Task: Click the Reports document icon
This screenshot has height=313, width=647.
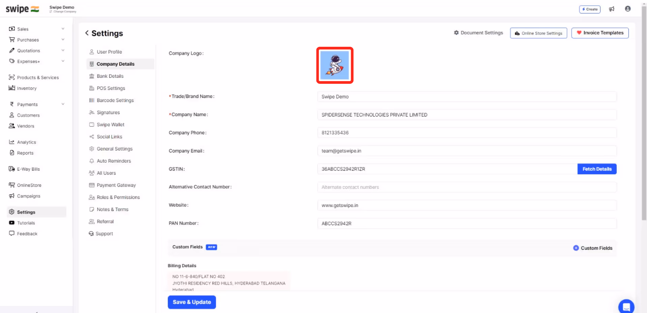Action: pos(12,153)
